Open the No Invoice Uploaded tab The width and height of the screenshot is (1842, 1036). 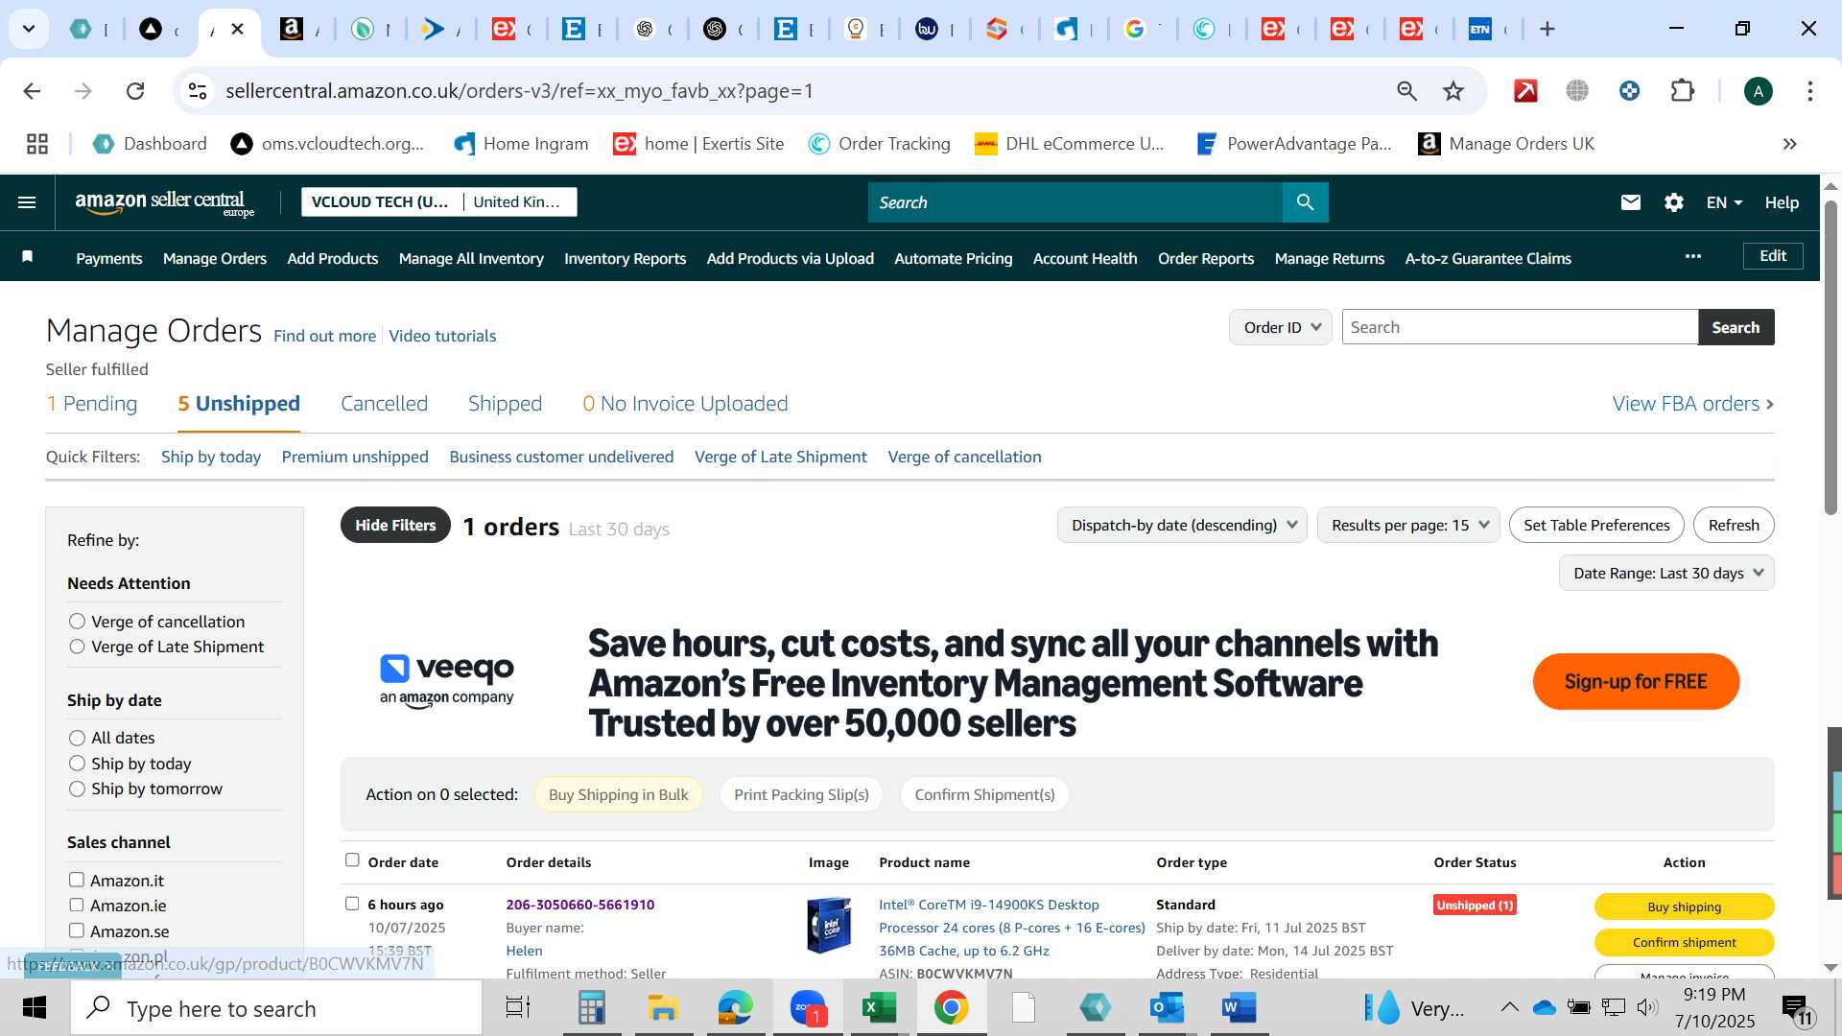click(685, 404)
